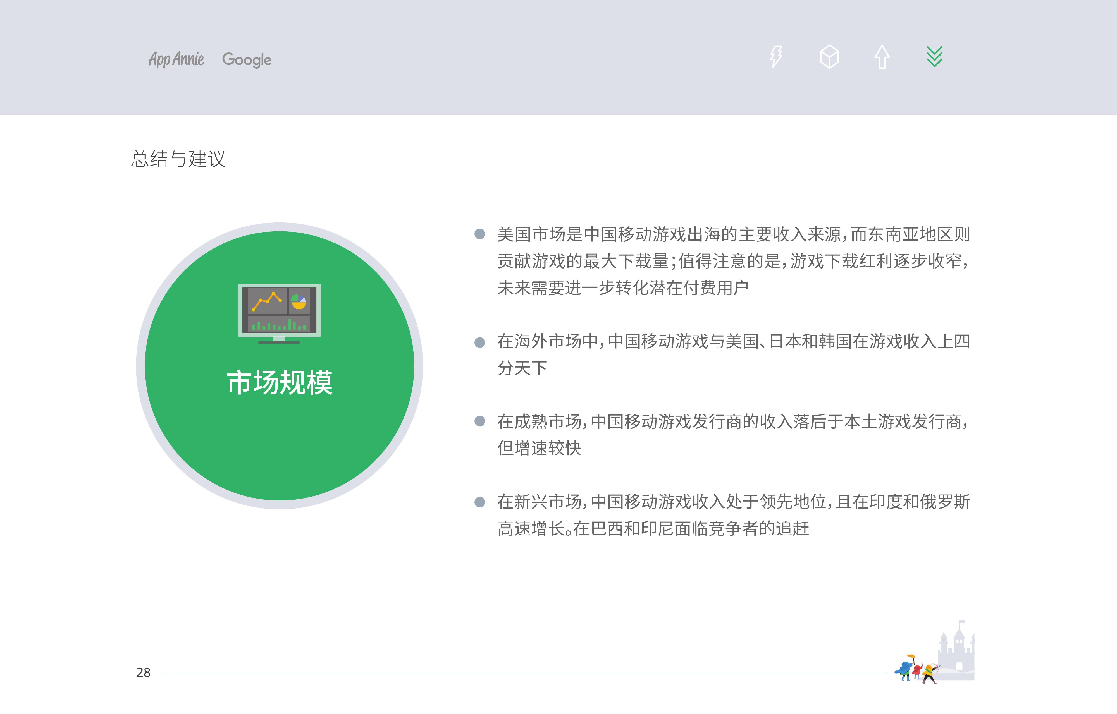
Task: Click the 总结与建议 section heading
Action: point(178,159)
